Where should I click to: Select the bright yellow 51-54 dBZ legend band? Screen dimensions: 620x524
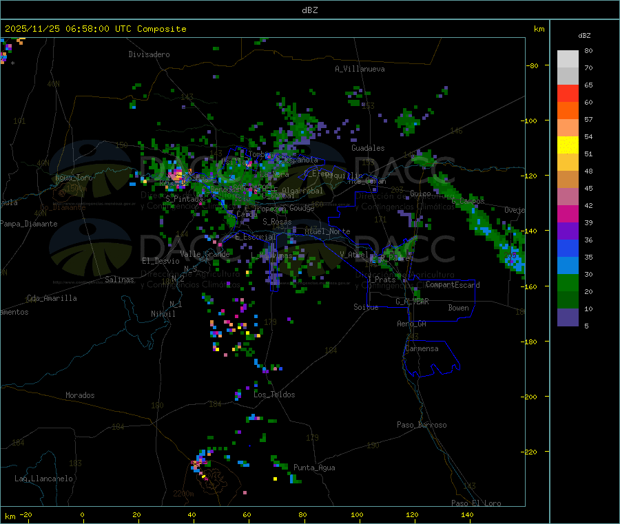[x=568, y=145]
